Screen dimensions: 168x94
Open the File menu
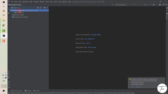[x=12, y=2]
